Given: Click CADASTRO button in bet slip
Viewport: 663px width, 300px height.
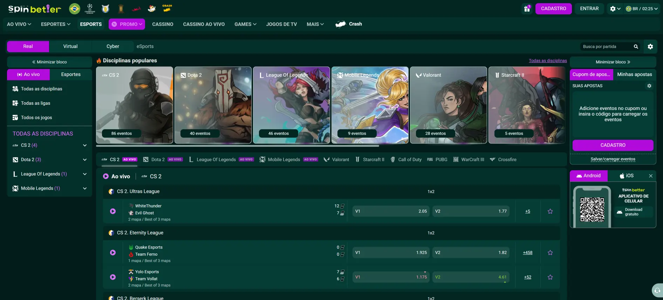Looking at the screenshot, I should (x=613, y=145).
